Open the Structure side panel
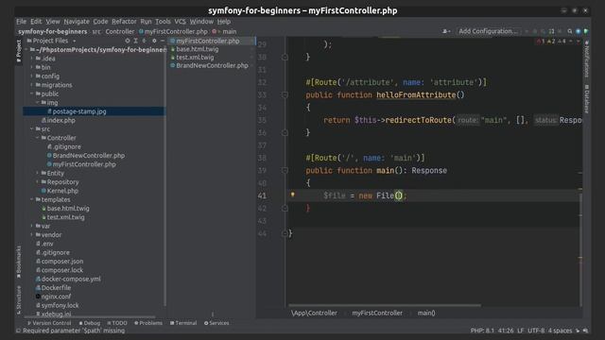Viewport: 605px width, 340px height. [19, 300]
